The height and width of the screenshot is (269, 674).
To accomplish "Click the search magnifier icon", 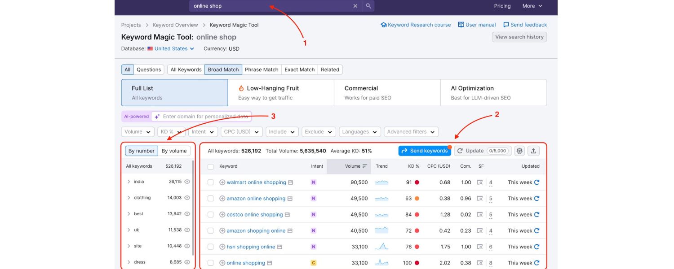I will (368, 6).
